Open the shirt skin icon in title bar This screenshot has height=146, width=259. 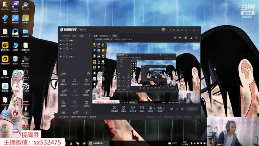(182, 30)
